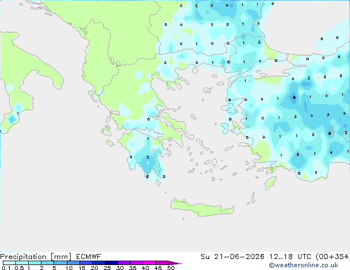Click the '(00+354)' forecast offset text
The image size is (350, 270).
coord(332,257)
